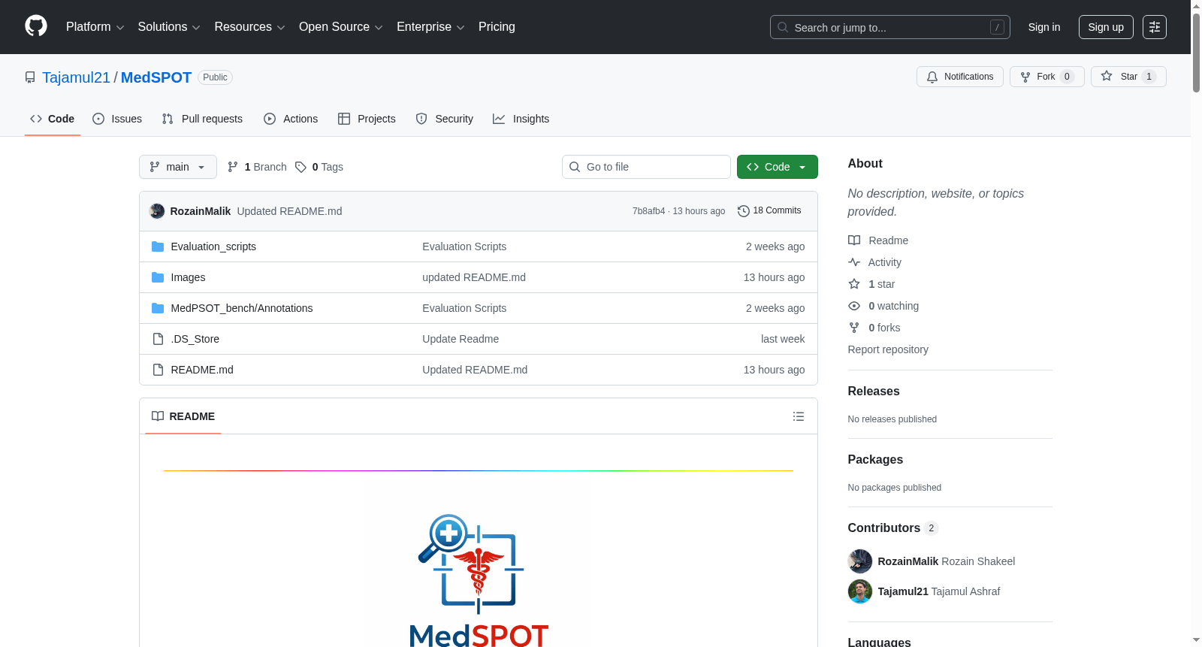The height and width of the screenshot is (647, 1202).
Task: Click the pulse icon next to Activity
Action: pos(854,262)
